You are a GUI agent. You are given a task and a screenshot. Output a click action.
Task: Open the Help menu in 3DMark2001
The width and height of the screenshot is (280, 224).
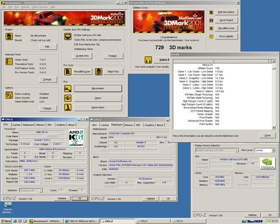(53, 7)
